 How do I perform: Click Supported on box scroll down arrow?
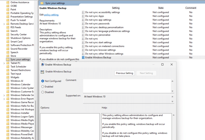(x=172, y=102)
